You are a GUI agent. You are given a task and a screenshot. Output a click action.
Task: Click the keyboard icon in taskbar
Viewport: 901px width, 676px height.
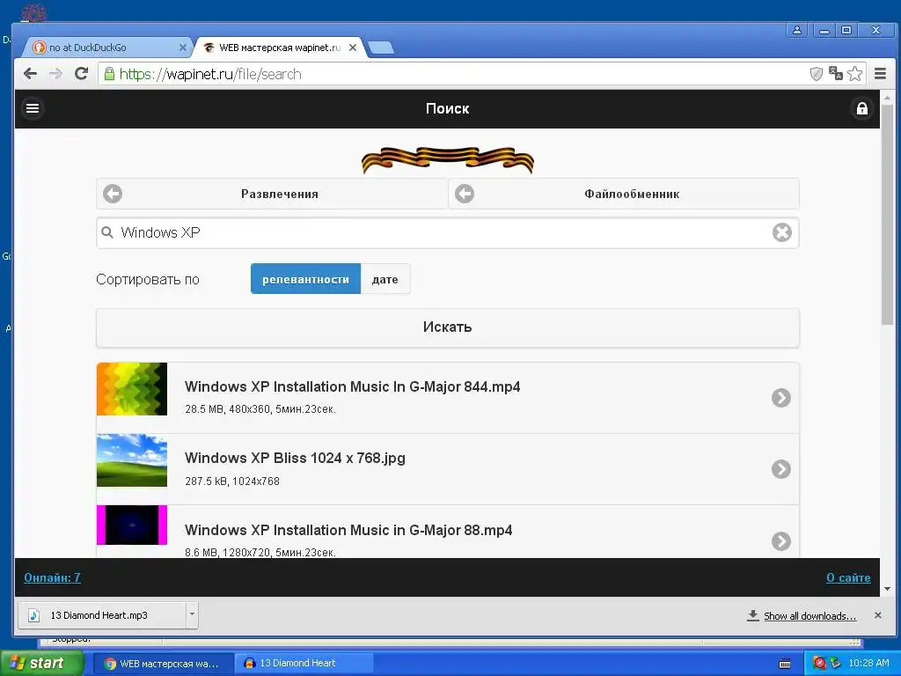[x=785, y=664]
